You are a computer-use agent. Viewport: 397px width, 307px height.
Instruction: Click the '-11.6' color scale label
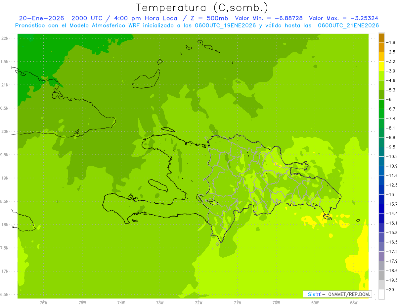[x=391, y=175]
